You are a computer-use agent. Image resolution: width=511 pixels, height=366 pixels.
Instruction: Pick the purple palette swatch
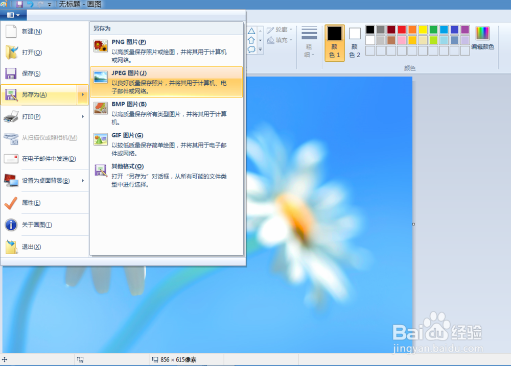tap(465, 30)
